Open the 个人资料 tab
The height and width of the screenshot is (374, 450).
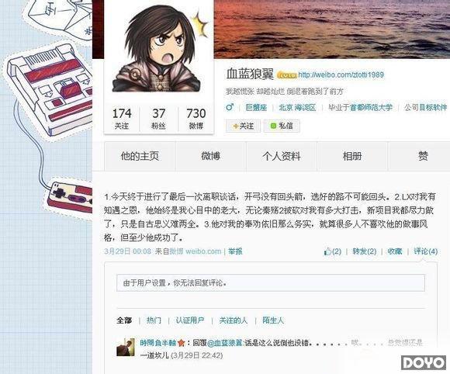281,156
